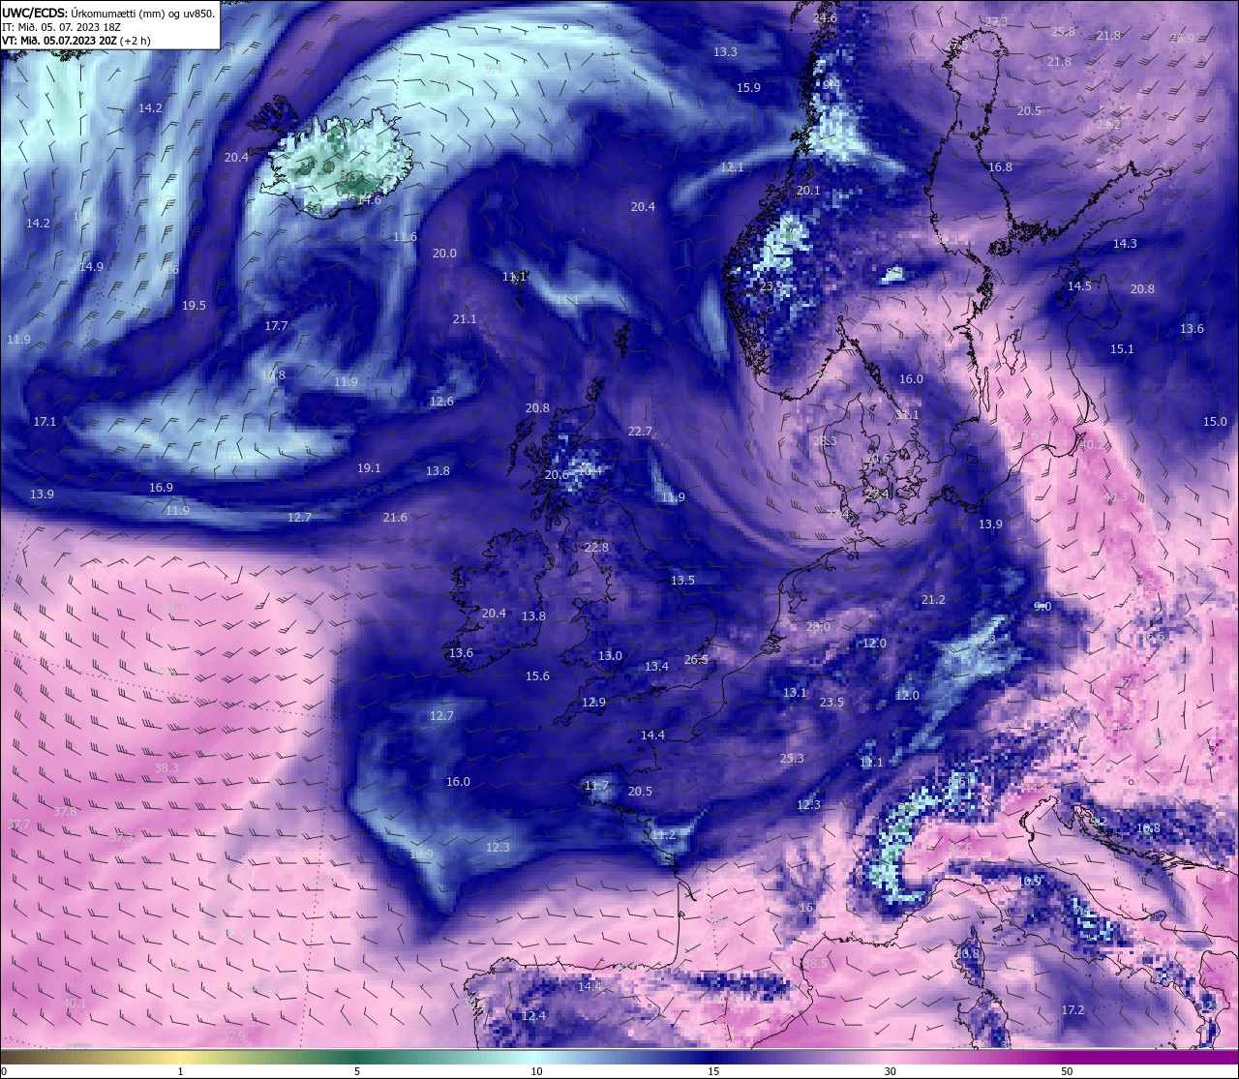Click the 26.5 value label

(696, 659)
